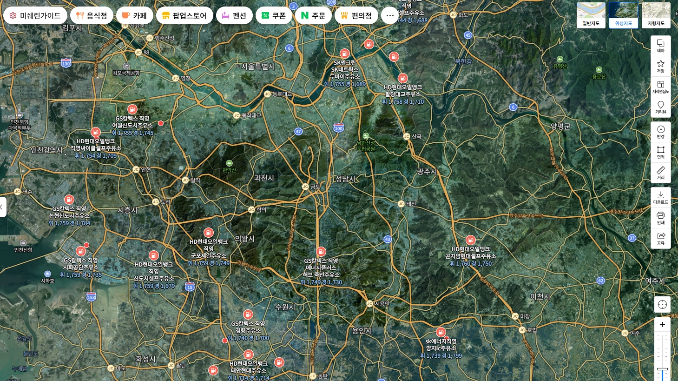Open sk에너지 양지ic주유소 gas station marker

441,332
